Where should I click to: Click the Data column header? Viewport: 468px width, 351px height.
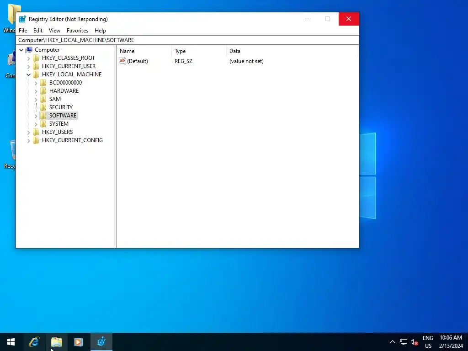[292, 51]
